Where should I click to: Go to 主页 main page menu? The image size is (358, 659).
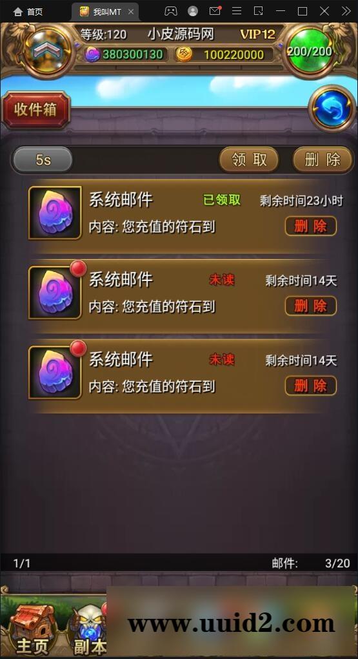[x=33, y=625]
